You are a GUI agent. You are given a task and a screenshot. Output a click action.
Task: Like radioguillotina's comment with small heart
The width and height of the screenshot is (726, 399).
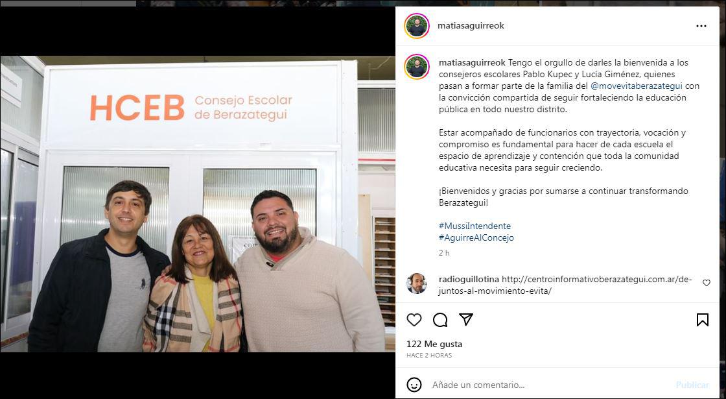click(707, 283)
